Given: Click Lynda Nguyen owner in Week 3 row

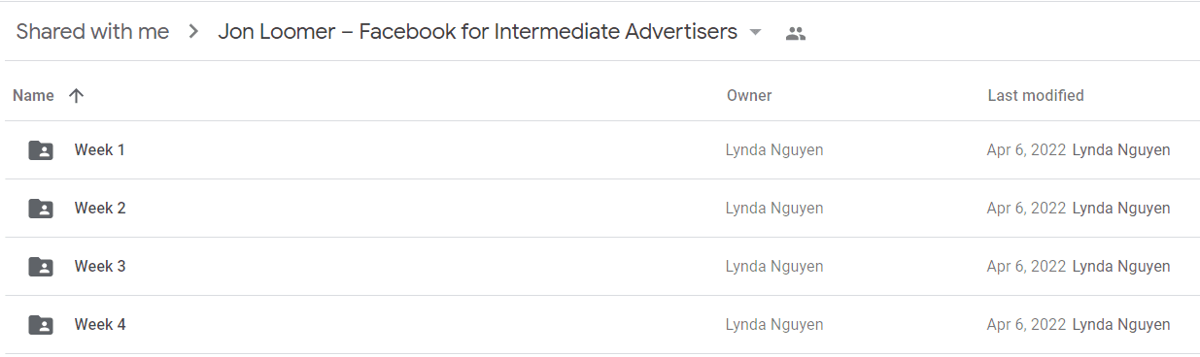Looking at the screenshot, I should [x=774, y=267].
